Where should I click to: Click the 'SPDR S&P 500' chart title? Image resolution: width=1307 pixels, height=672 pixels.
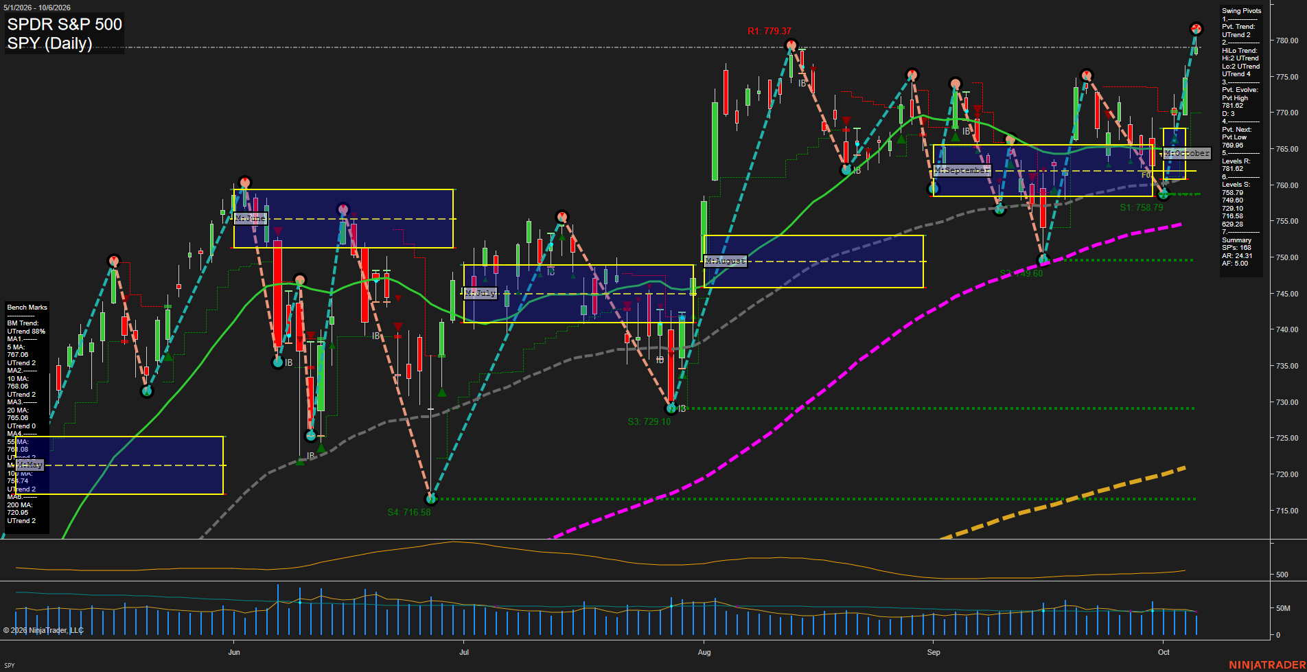(x=65, y=24)
